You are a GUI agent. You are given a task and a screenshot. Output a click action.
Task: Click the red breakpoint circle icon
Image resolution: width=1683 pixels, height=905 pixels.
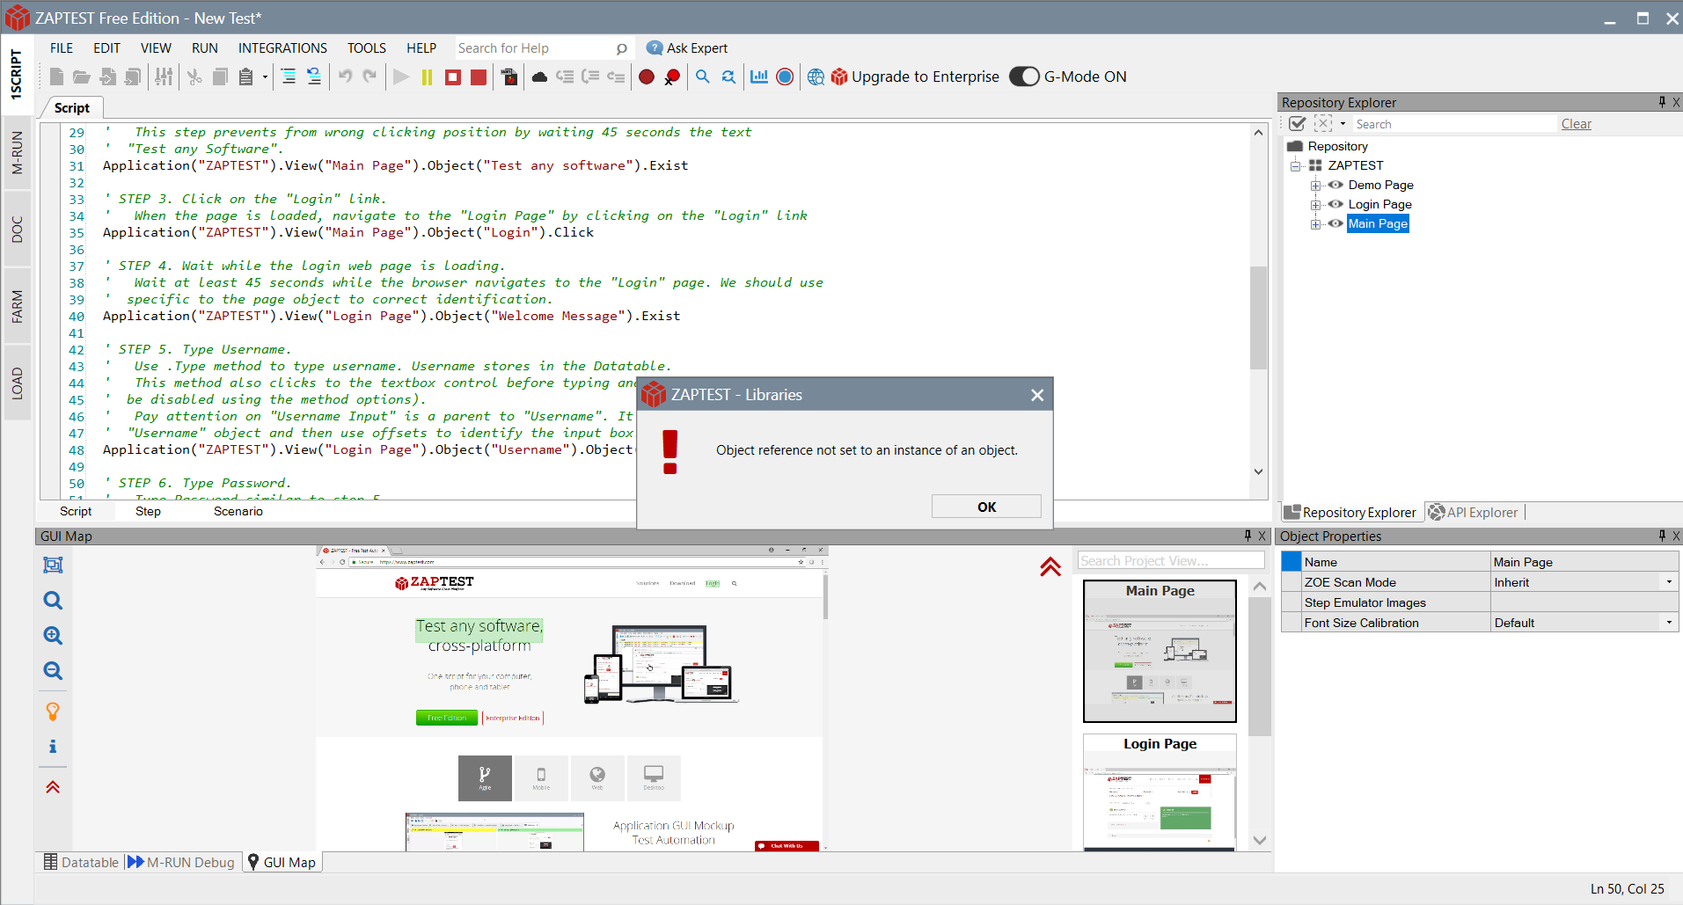647,77
